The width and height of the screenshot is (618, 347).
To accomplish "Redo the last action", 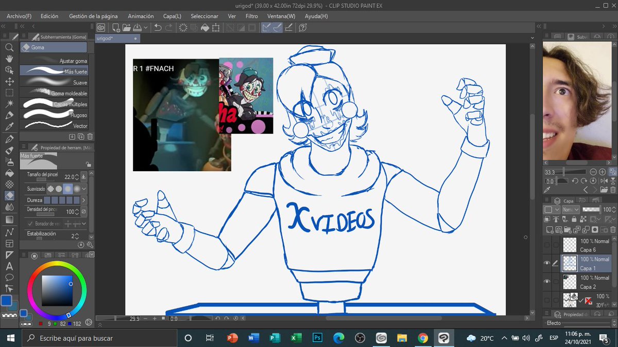I will 169,27.
